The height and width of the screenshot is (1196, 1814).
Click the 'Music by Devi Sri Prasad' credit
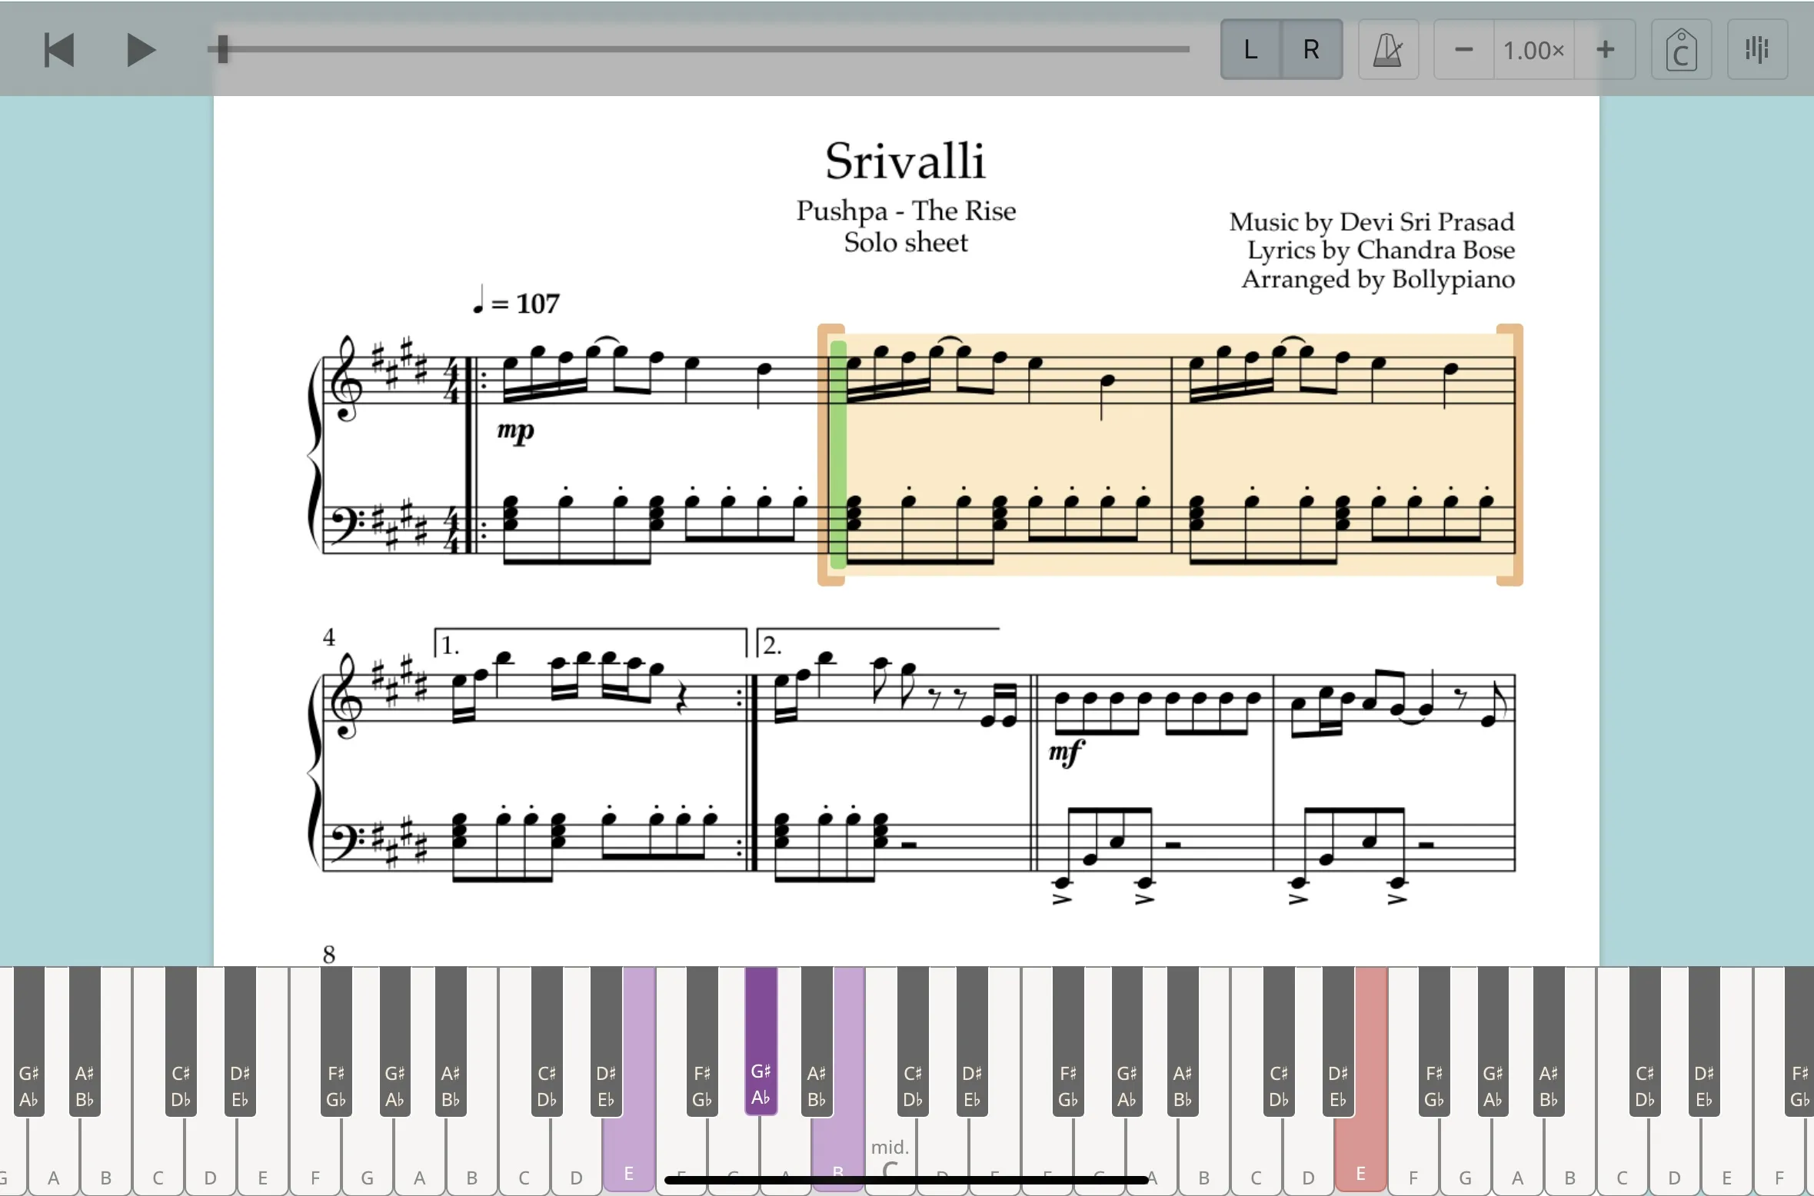[1372, 221]
